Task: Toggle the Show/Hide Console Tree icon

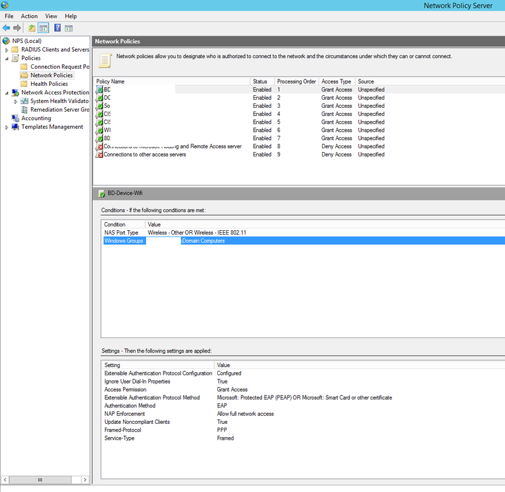Action: (43, 28)
